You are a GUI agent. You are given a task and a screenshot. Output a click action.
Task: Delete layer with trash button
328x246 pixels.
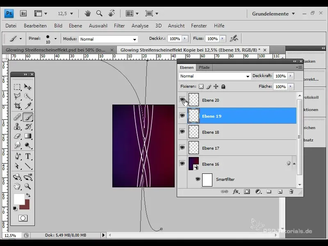291,191
